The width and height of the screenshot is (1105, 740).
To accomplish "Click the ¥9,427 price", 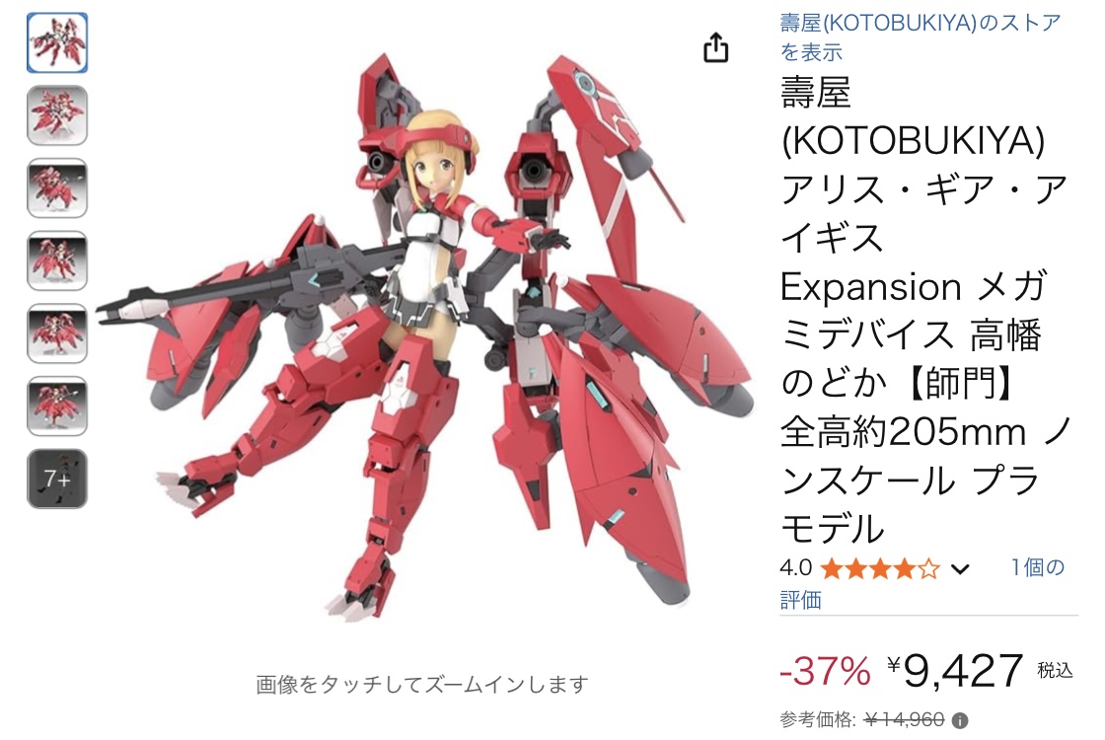I will tap(955, 670).
